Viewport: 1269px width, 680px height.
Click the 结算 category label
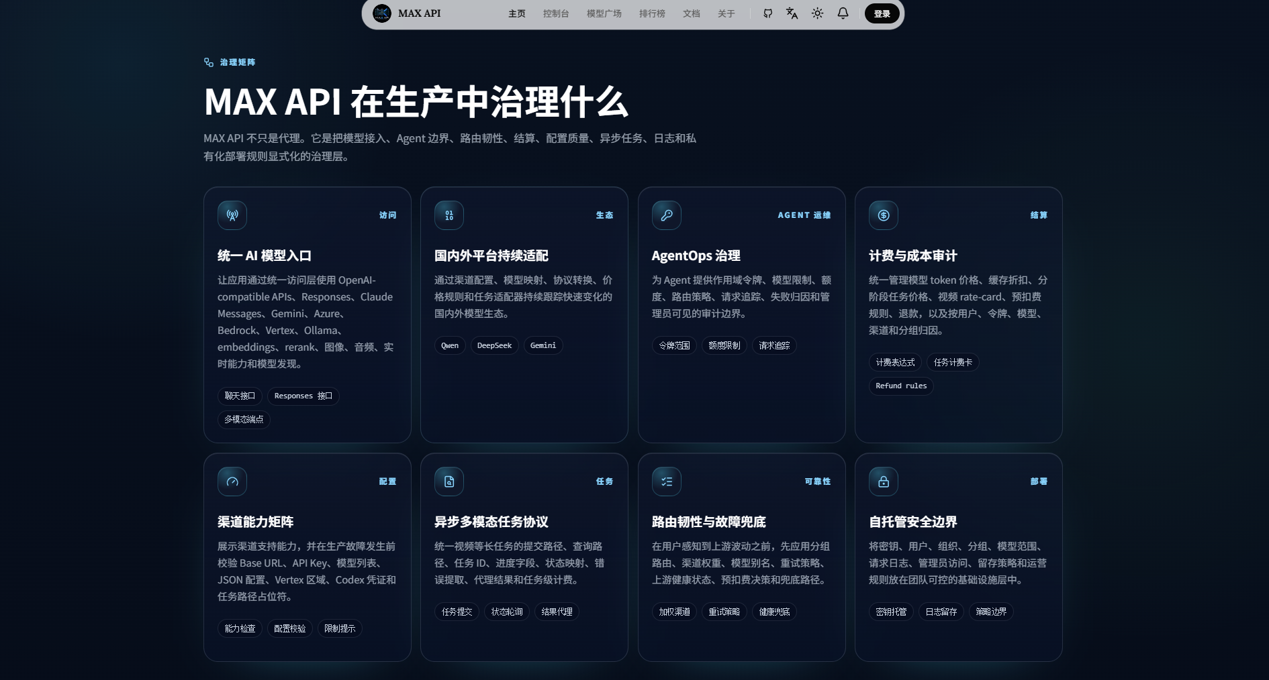tap(1039, 215)
